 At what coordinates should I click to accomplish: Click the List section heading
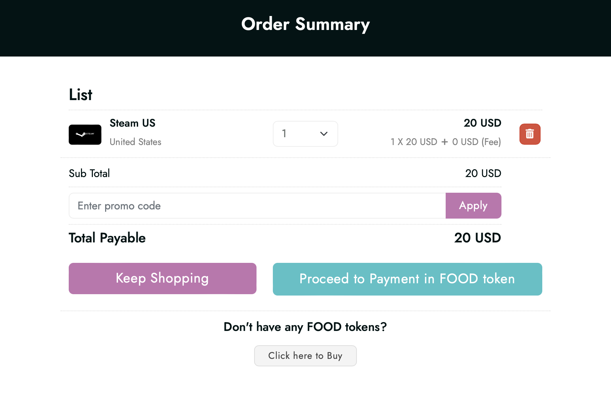pos(81,95)
